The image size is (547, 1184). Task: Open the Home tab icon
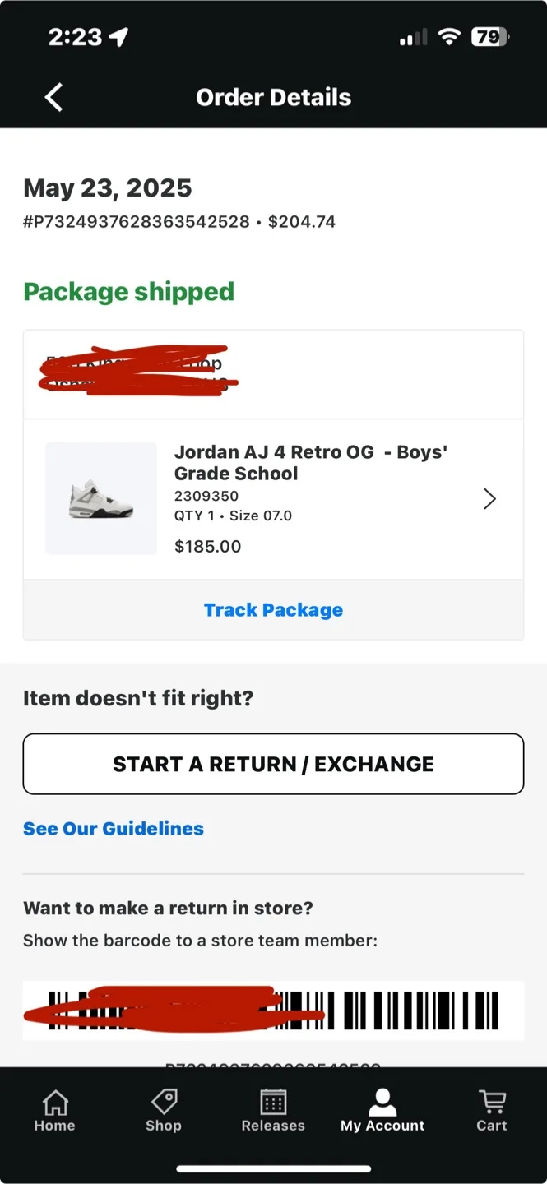(x=54, y=1101)
